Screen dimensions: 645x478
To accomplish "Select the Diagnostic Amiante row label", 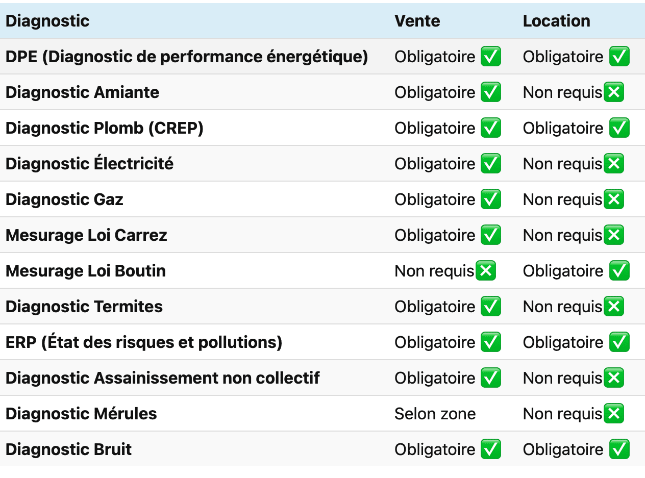I will [82, 92].
